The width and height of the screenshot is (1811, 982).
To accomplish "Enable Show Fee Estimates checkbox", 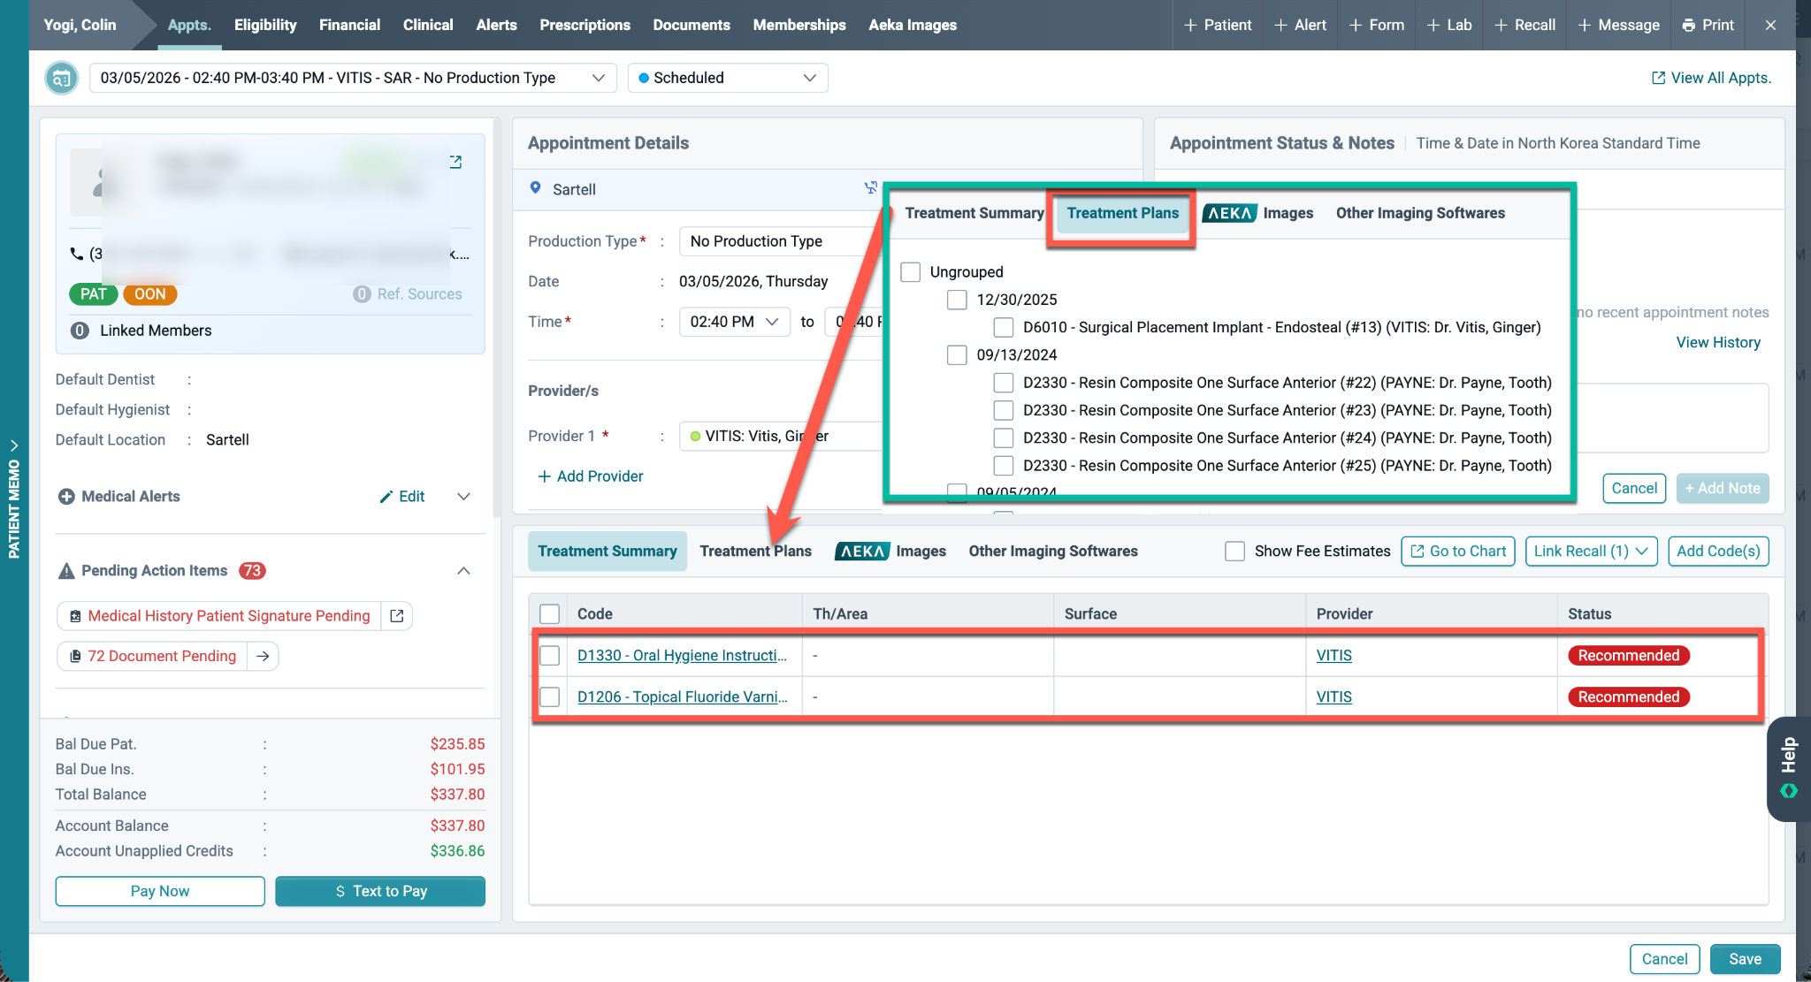I will pos(1234,551).
